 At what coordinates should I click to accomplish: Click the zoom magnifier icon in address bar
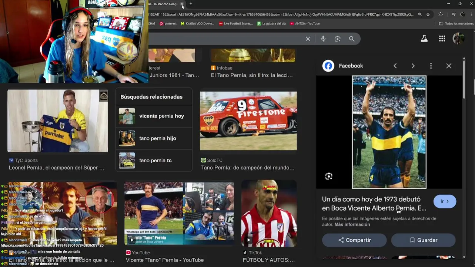click(420, 14)
